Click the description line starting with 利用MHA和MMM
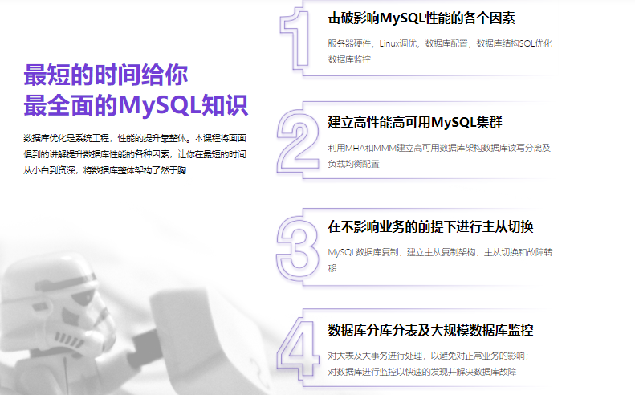The height and width of the screenshot is (395, 635). click(439, 148)
